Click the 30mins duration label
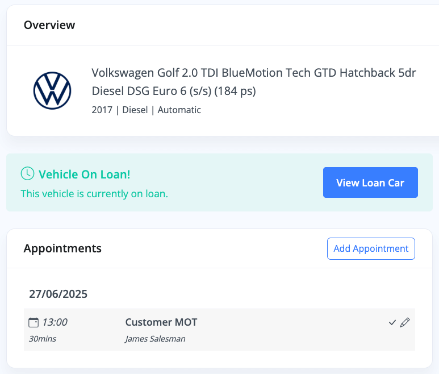This screenshot has width=439, height=374. pos(43,339)
